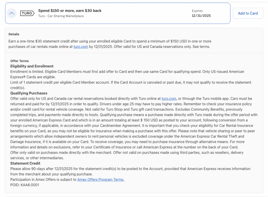Add the Turo offer to Card
This screenshot has height=197, width=268.
click(248, 13)
